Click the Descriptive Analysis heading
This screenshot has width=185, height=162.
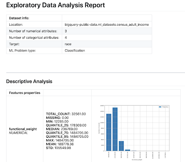(x=29, y=81)
